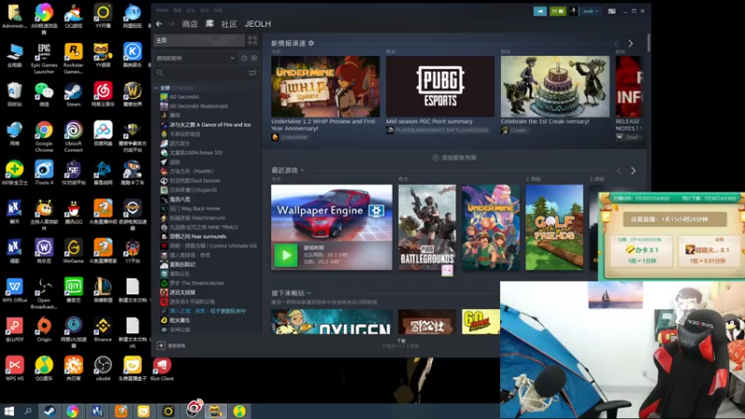Open the 社区 (Community) tab in Steam

coord(229,24)
